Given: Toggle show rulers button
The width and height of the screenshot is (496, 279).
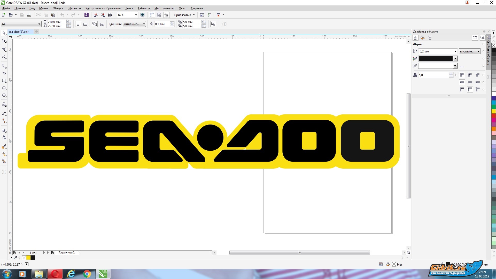Looking at the screenshot, I should [152, 15].
